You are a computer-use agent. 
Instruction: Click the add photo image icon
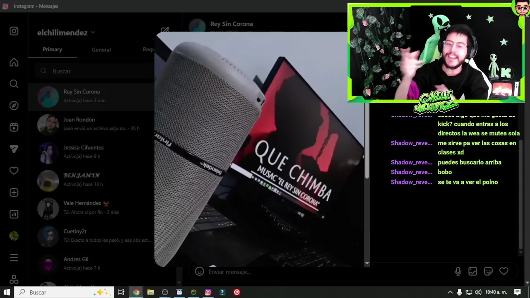click(x=473, y=272)
